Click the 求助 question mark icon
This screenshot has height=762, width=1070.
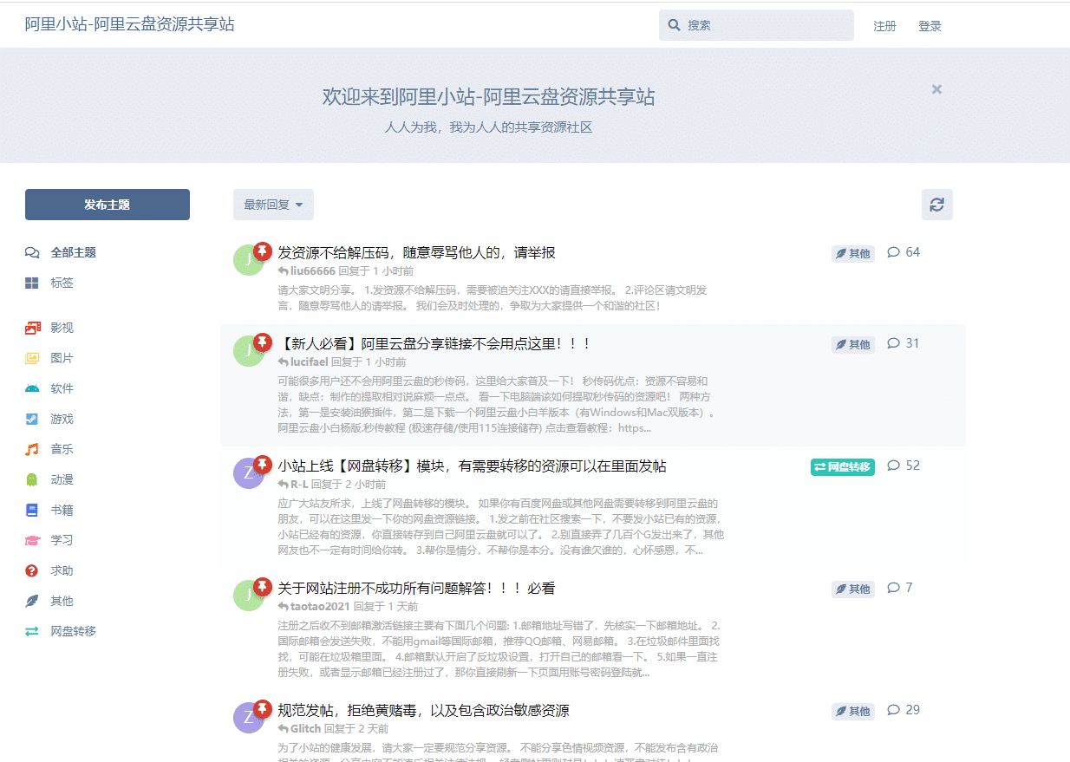pyautogui.click(x=32, y=570)
